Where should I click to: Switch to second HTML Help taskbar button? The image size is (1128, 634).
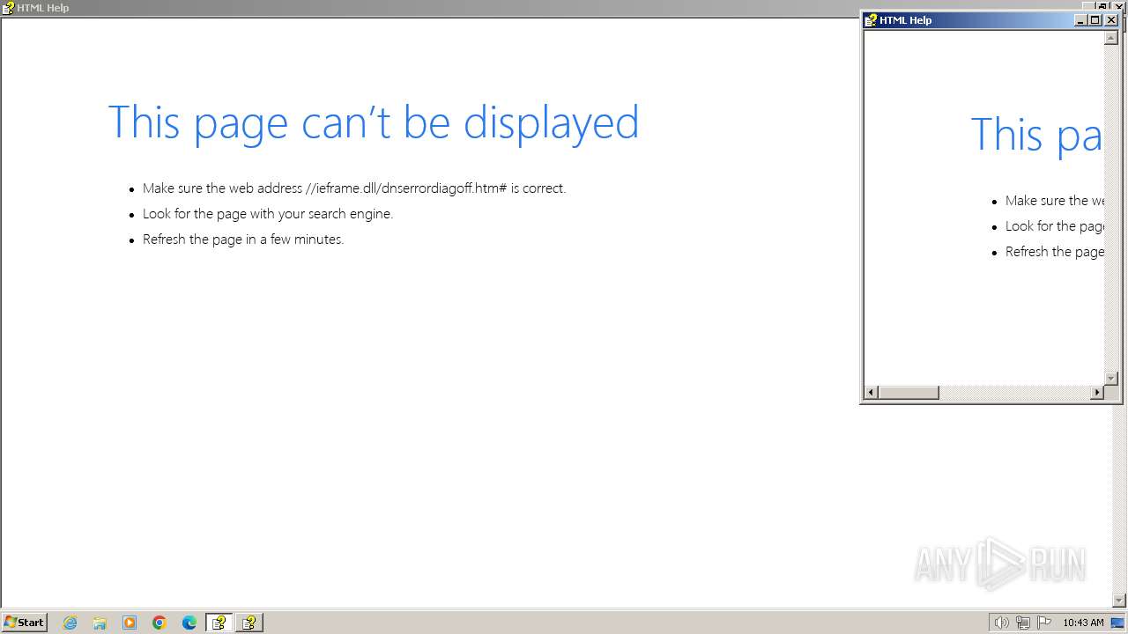coord(249,623)
